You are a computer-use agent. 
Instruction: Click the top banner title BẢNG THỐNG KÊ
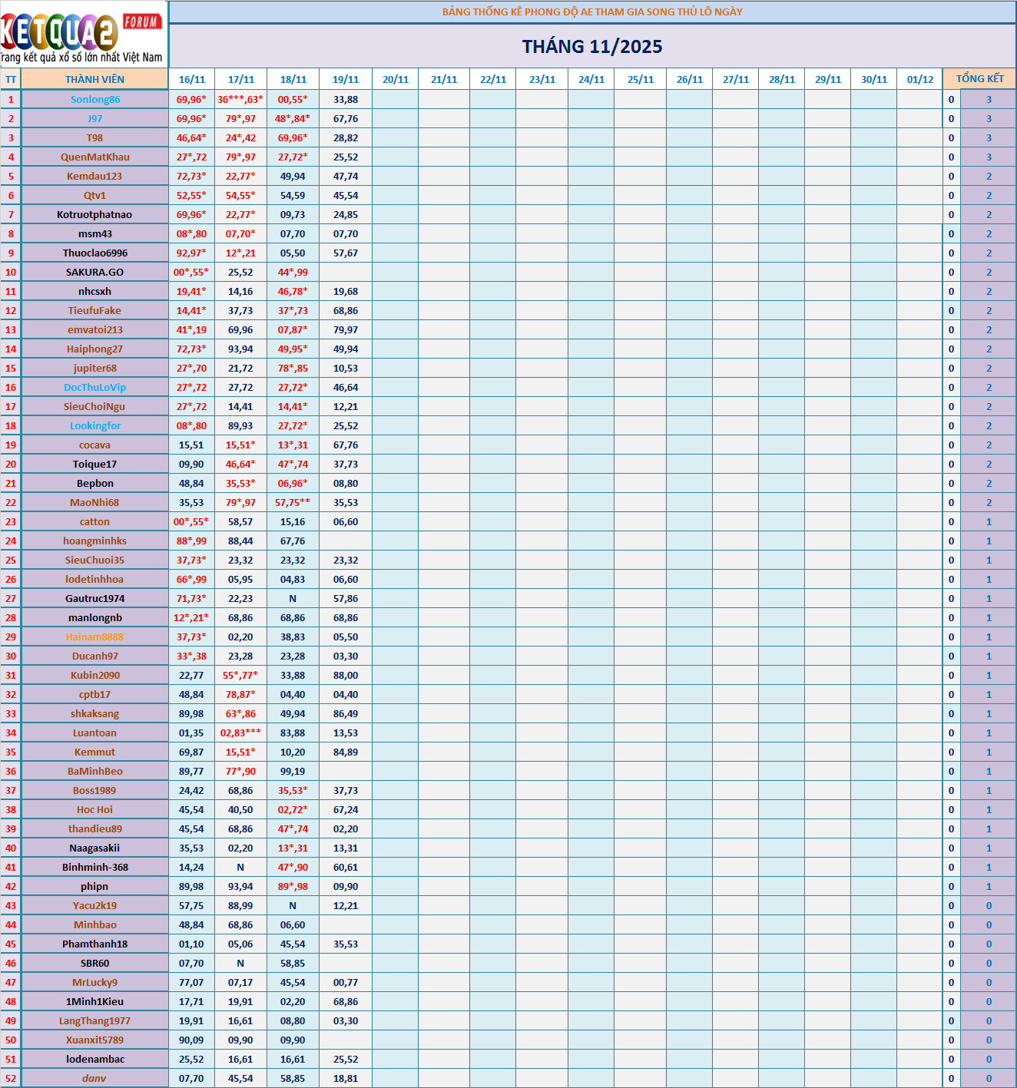coord(591,12)
